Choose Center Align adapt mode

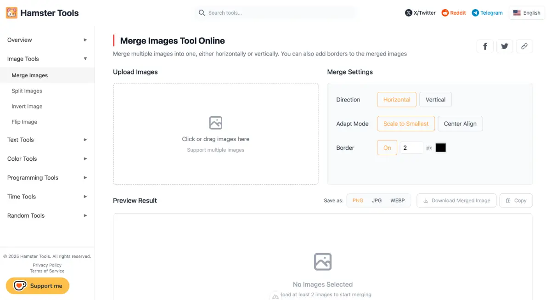[x=460, y=124]
